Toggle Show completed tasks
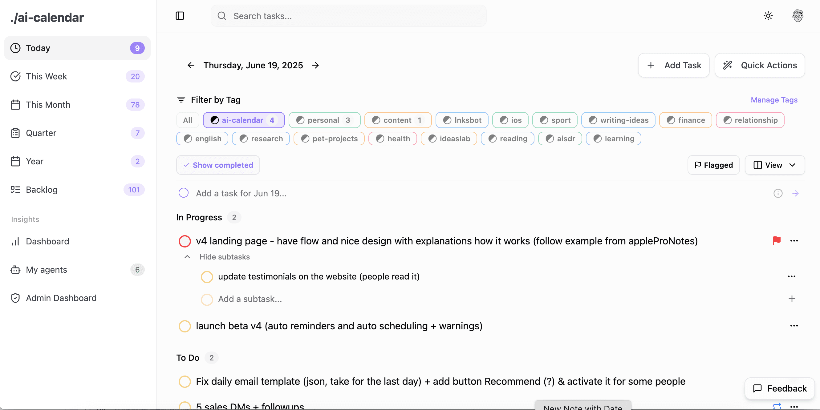 pos(218,165)
